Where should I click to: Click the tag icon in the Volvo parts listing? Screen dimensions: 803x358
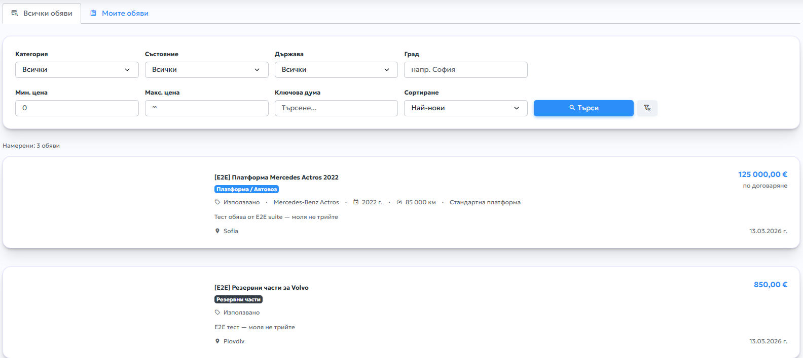click(x=217, y=312)
